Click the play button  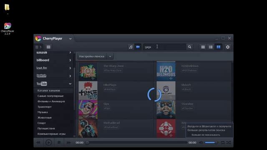pos(48,142)
